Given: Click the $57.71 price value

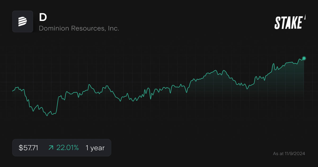Looking at the screenshot, I should 28,148.
